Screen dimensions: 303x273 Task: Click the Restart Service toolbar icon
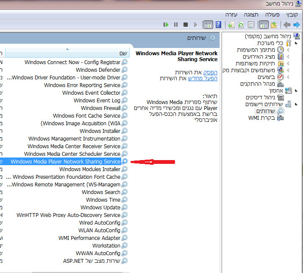[x=166, y=25]
